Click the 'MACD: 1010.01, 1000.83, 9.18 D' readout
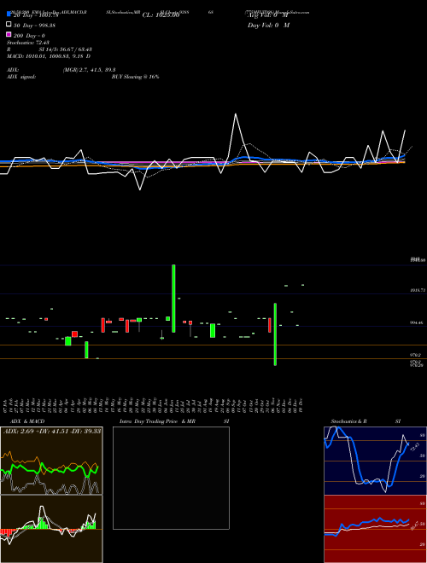Screen dimensions: 427x563 (x=49, y=56)
